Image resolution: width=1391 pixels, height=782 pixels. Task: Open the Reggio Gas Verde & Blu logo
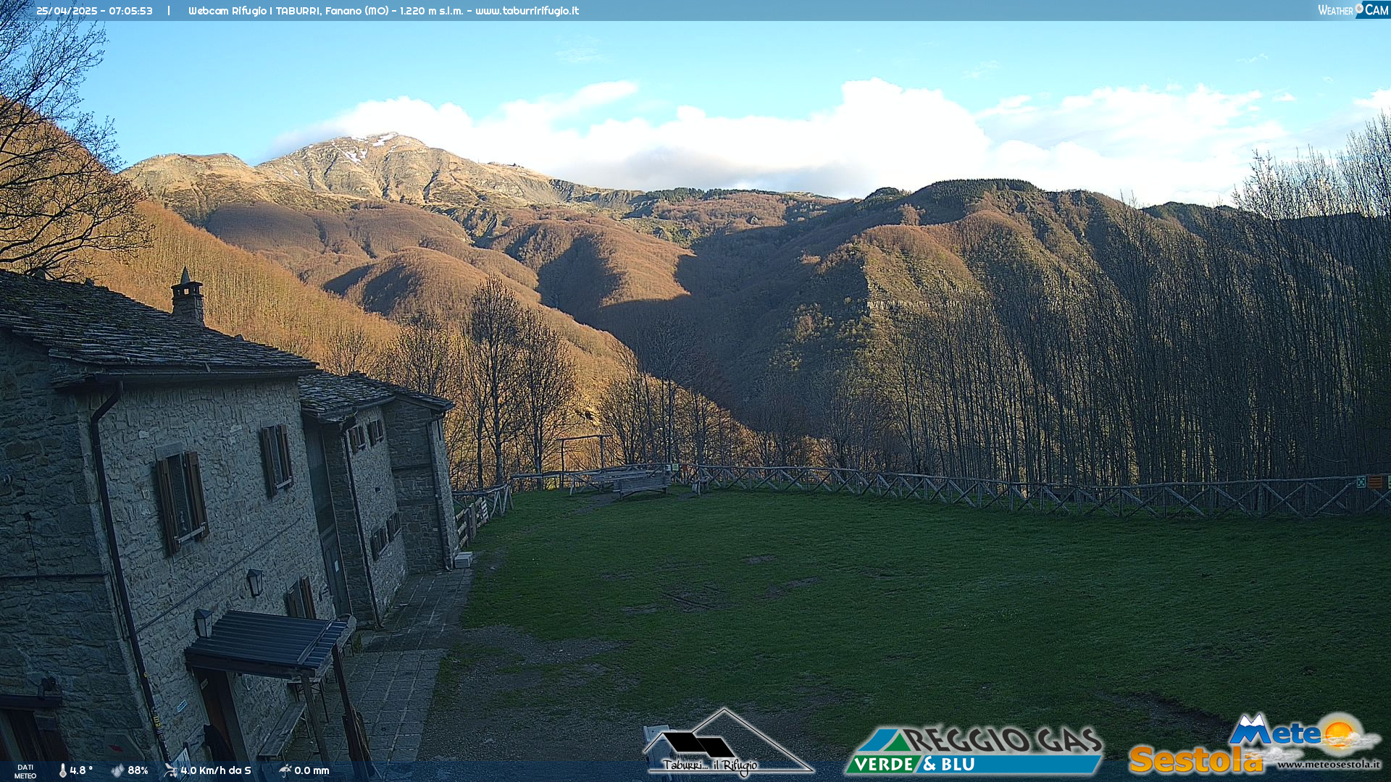(x=974, y=750)
